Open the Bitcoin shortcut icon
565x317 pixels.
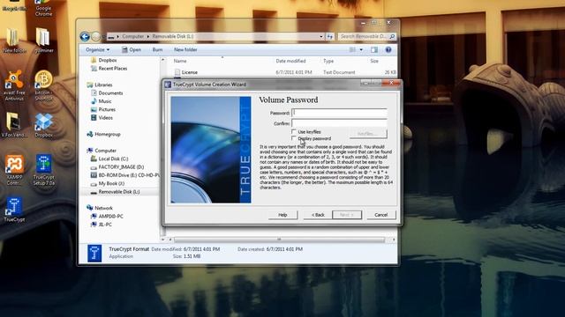point(43,85)
